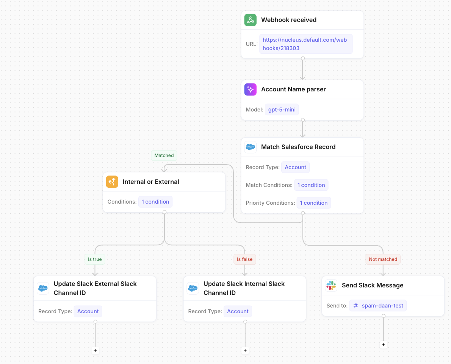The height and width of the screenshot is (364, 451).
Task: Open the Internal or External conditions chip
Action: click(x=155, y=202)
